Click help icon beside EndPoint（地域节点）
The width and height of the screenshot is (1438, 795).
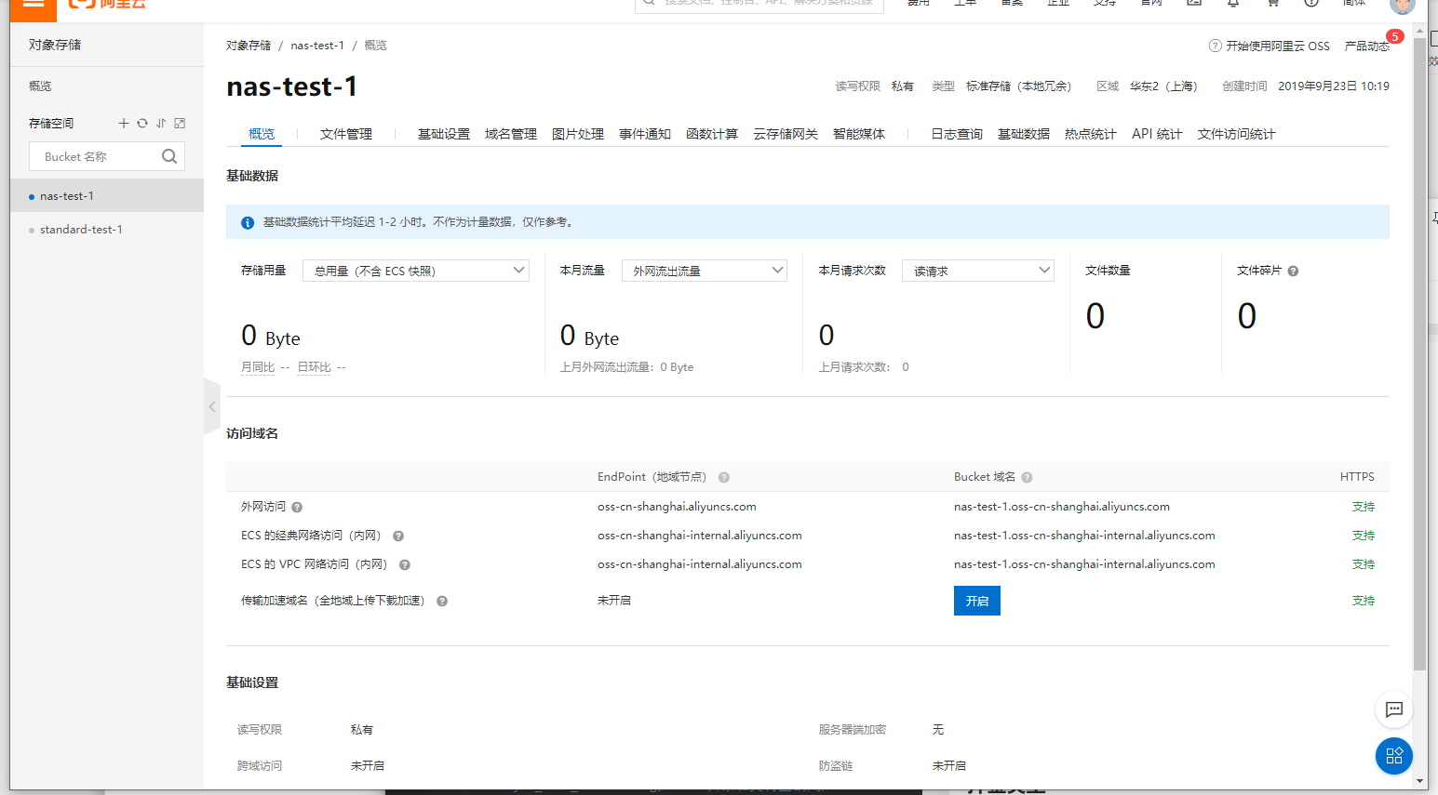[723, 477]
